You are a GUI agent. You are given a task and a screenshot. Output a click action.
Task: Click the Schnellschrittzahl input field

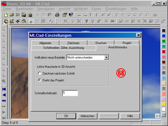(70, 93)
